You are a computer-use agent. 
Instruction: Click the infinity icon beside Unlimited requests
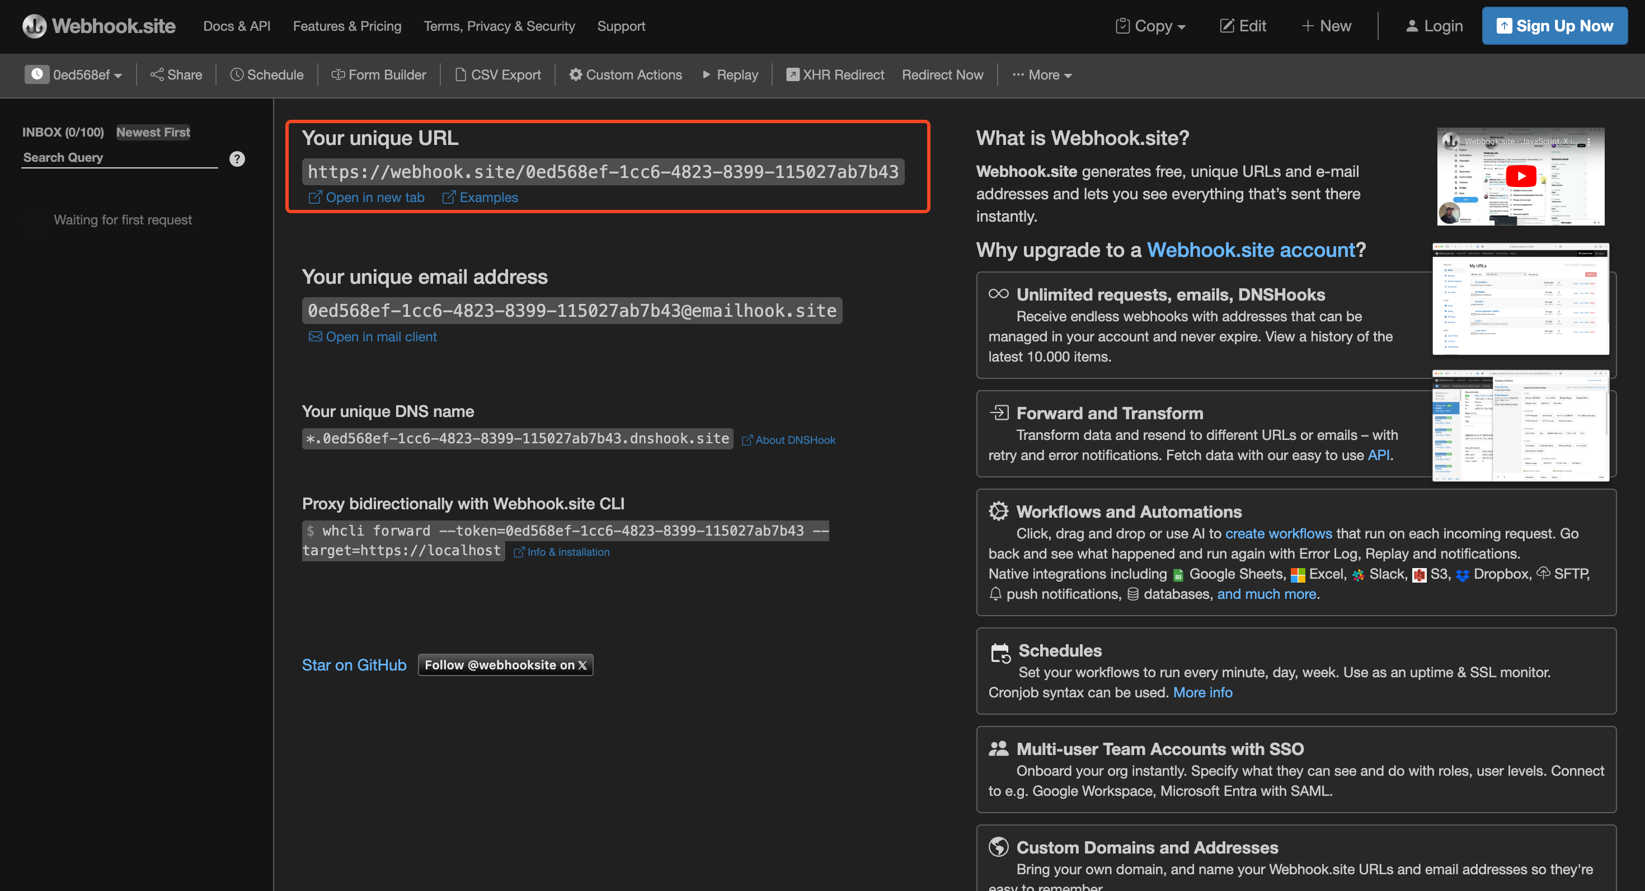(998, 294)
